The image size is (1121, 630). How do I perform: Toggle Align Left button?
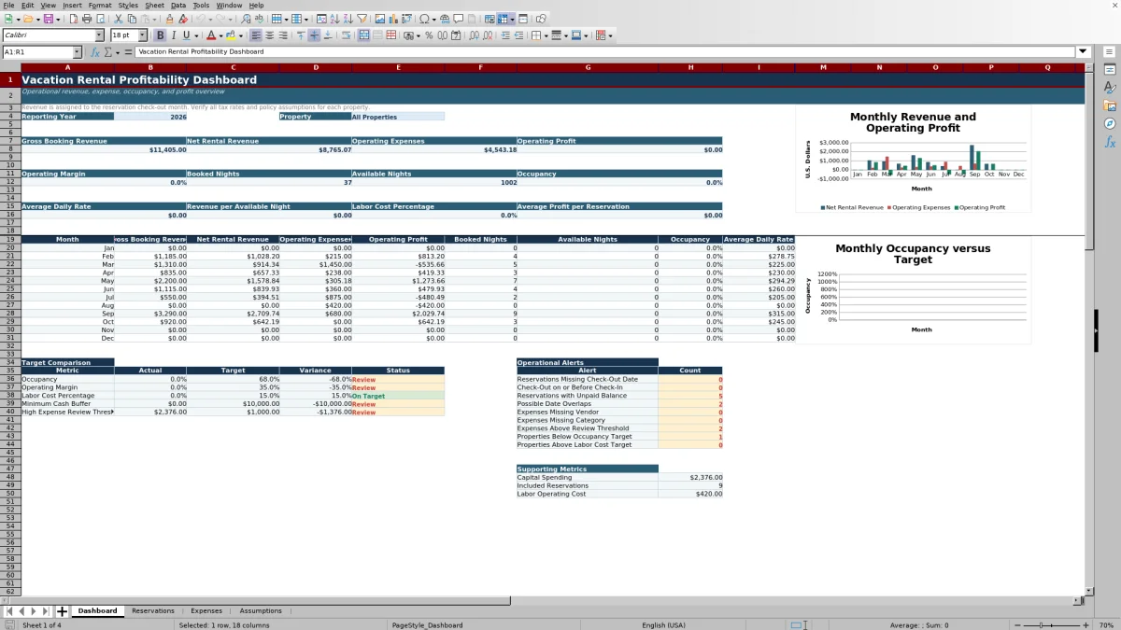tap(255, 35)
